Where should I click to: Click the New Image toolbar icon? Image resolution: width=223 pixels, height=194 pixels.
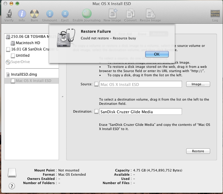click(112, 16)
